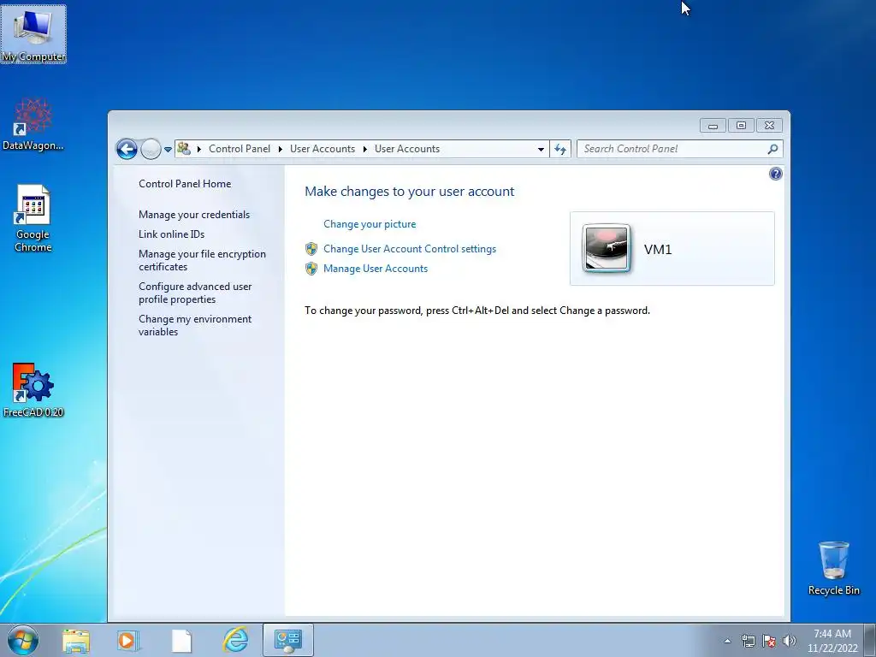Open Change my environment variables
This screenshot has height=657, width=876.
[195, 325]
